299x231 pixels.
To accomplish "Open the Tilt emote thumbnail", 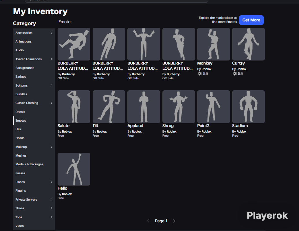I will point(109,107).
